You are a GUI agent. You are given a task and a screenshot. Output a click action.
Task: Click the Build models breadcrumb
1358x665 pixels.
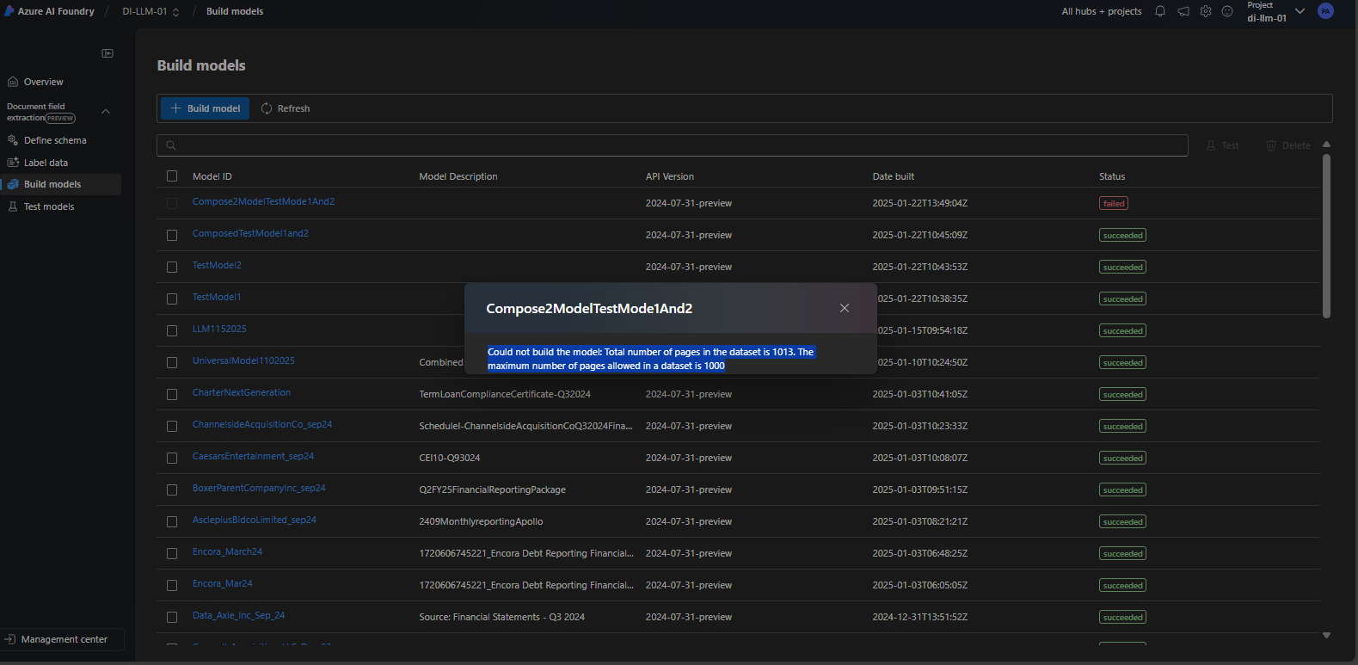tap(235, 11)
